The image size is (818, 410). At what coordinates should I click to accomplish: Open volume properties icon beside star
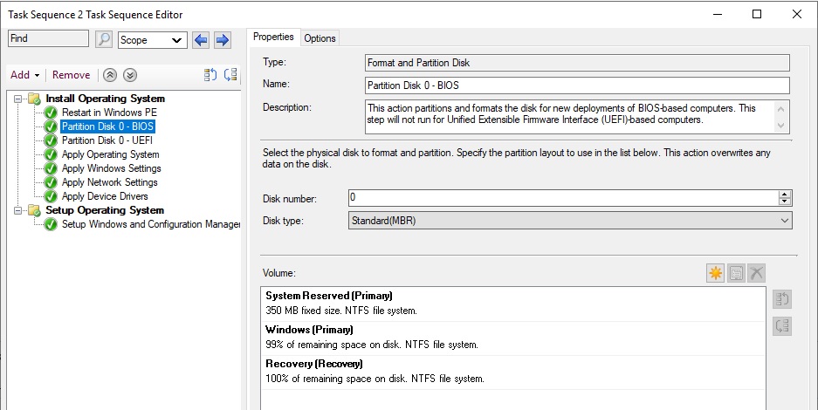(736, 272)
